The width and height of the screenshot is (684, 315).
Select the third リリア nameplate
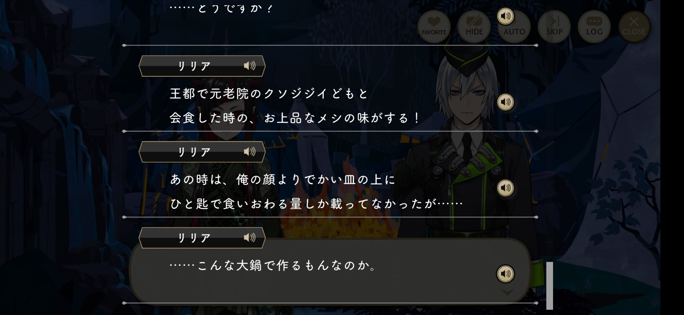tap(202, 238)
